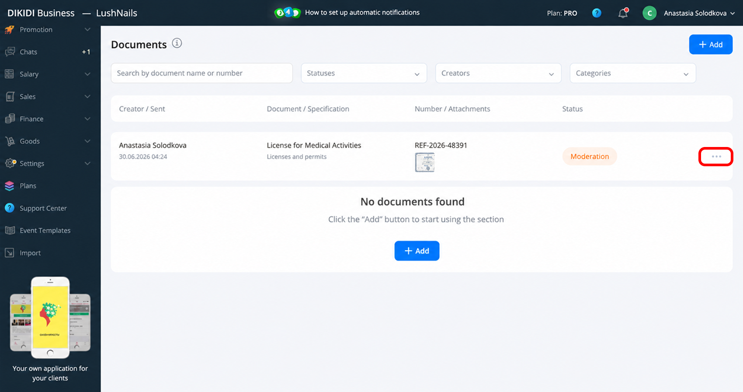Click the Chats speech bubble icon
The image size is (743, 392).
coord(10,52)
